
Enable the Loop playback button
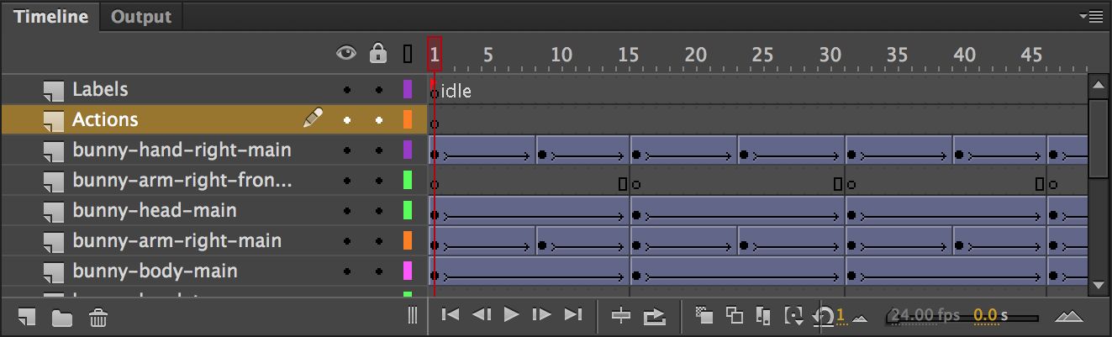654,315
